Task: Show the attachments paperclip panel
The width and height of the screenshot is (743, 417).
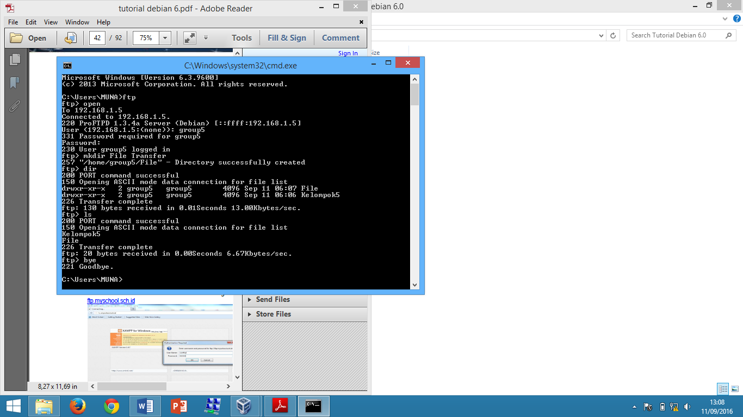Action: click(15, 106)
